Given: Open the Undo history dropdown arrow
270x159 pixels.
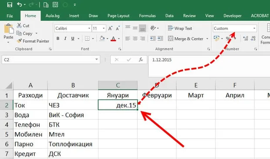Looking at the screenshot, I should tap(25, 5).
